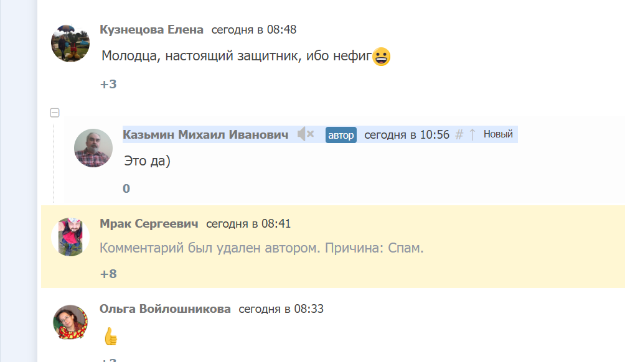
Task: Open Кузнецова Елена's profile name link
Action: 151,30
